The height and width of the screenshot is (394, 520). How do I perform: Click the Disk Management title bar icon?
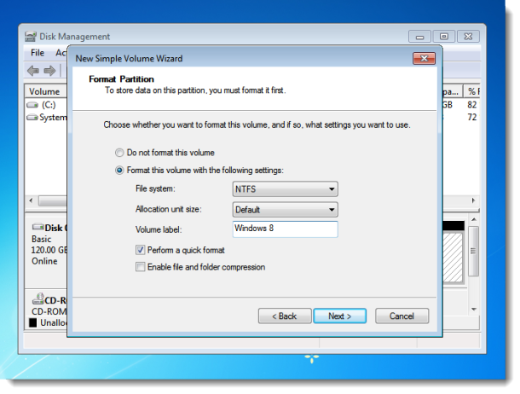31,36
